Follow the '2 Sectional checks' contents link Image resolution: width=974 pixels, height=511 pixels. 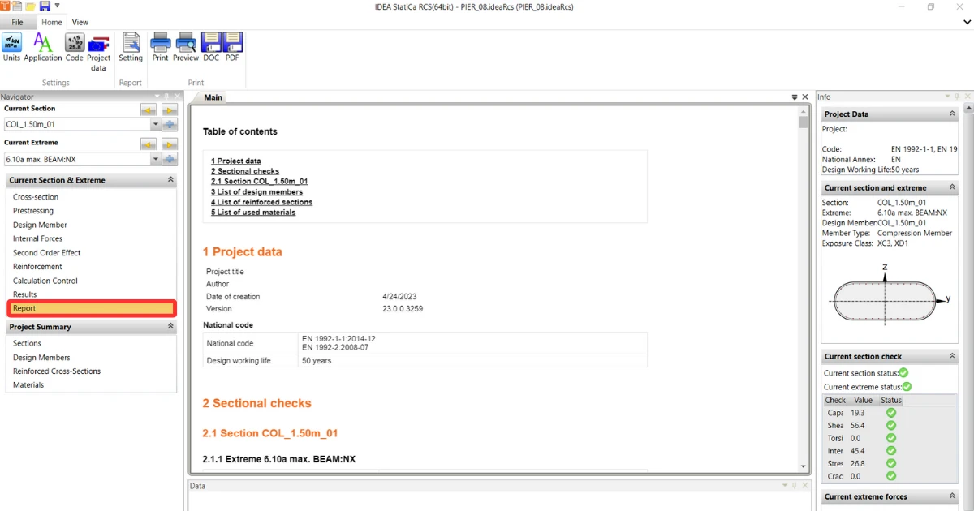tap(245, 171)
